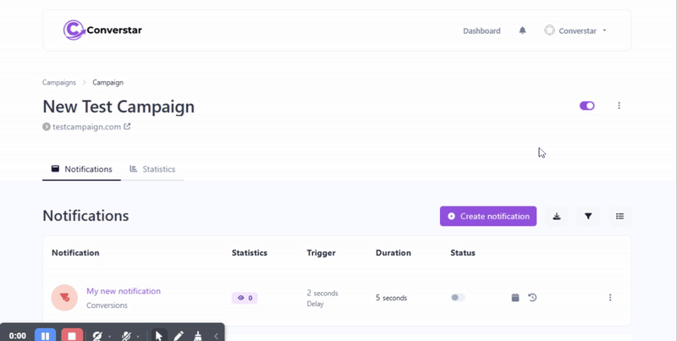Image resolution: width=677 pixels, height=341 pixels.
Task: Stop the screen recording
Action: point(72,336)
